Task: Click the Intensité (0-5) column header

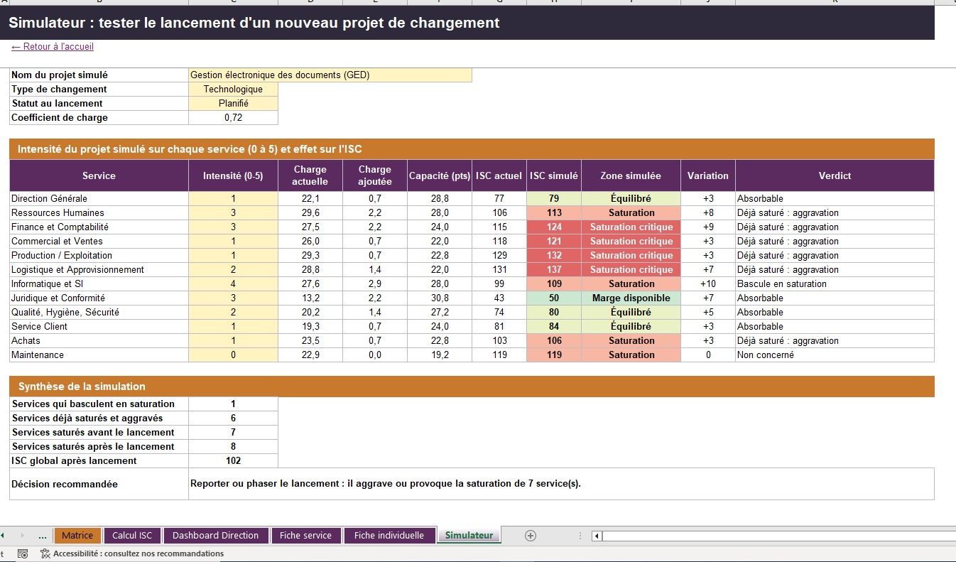Action: 233,175
